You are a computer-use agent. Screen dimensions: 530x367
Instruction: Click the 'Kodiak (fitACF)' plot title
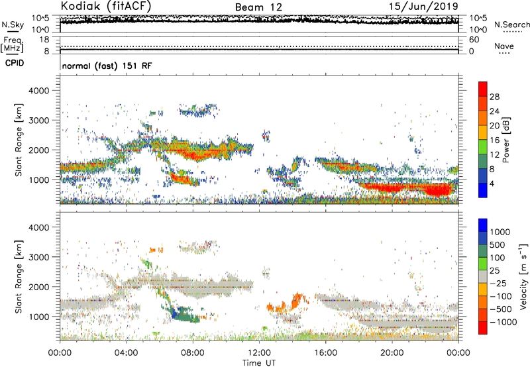tap(106, 6)
